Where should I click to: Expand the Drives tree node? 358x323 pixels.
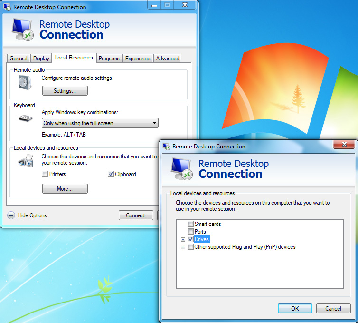(x=183, y=239)
